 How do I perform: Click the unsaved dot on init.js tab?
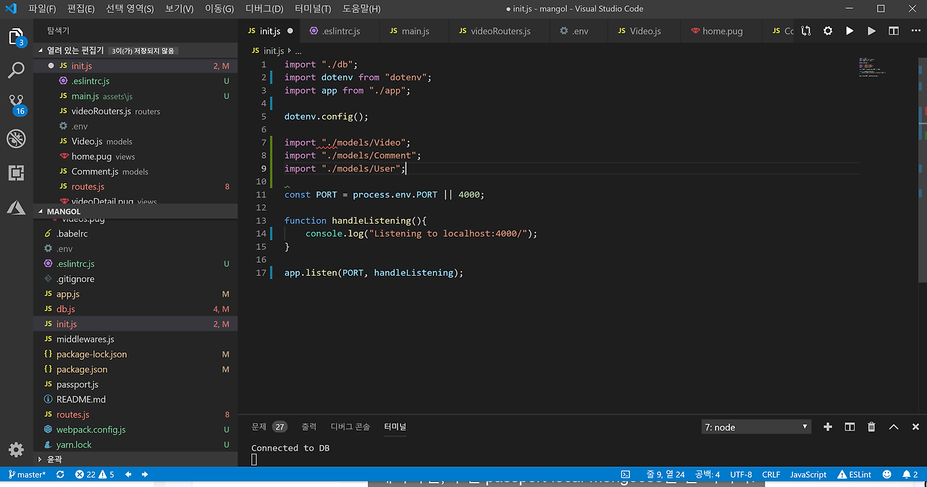(x=290, y=31)
